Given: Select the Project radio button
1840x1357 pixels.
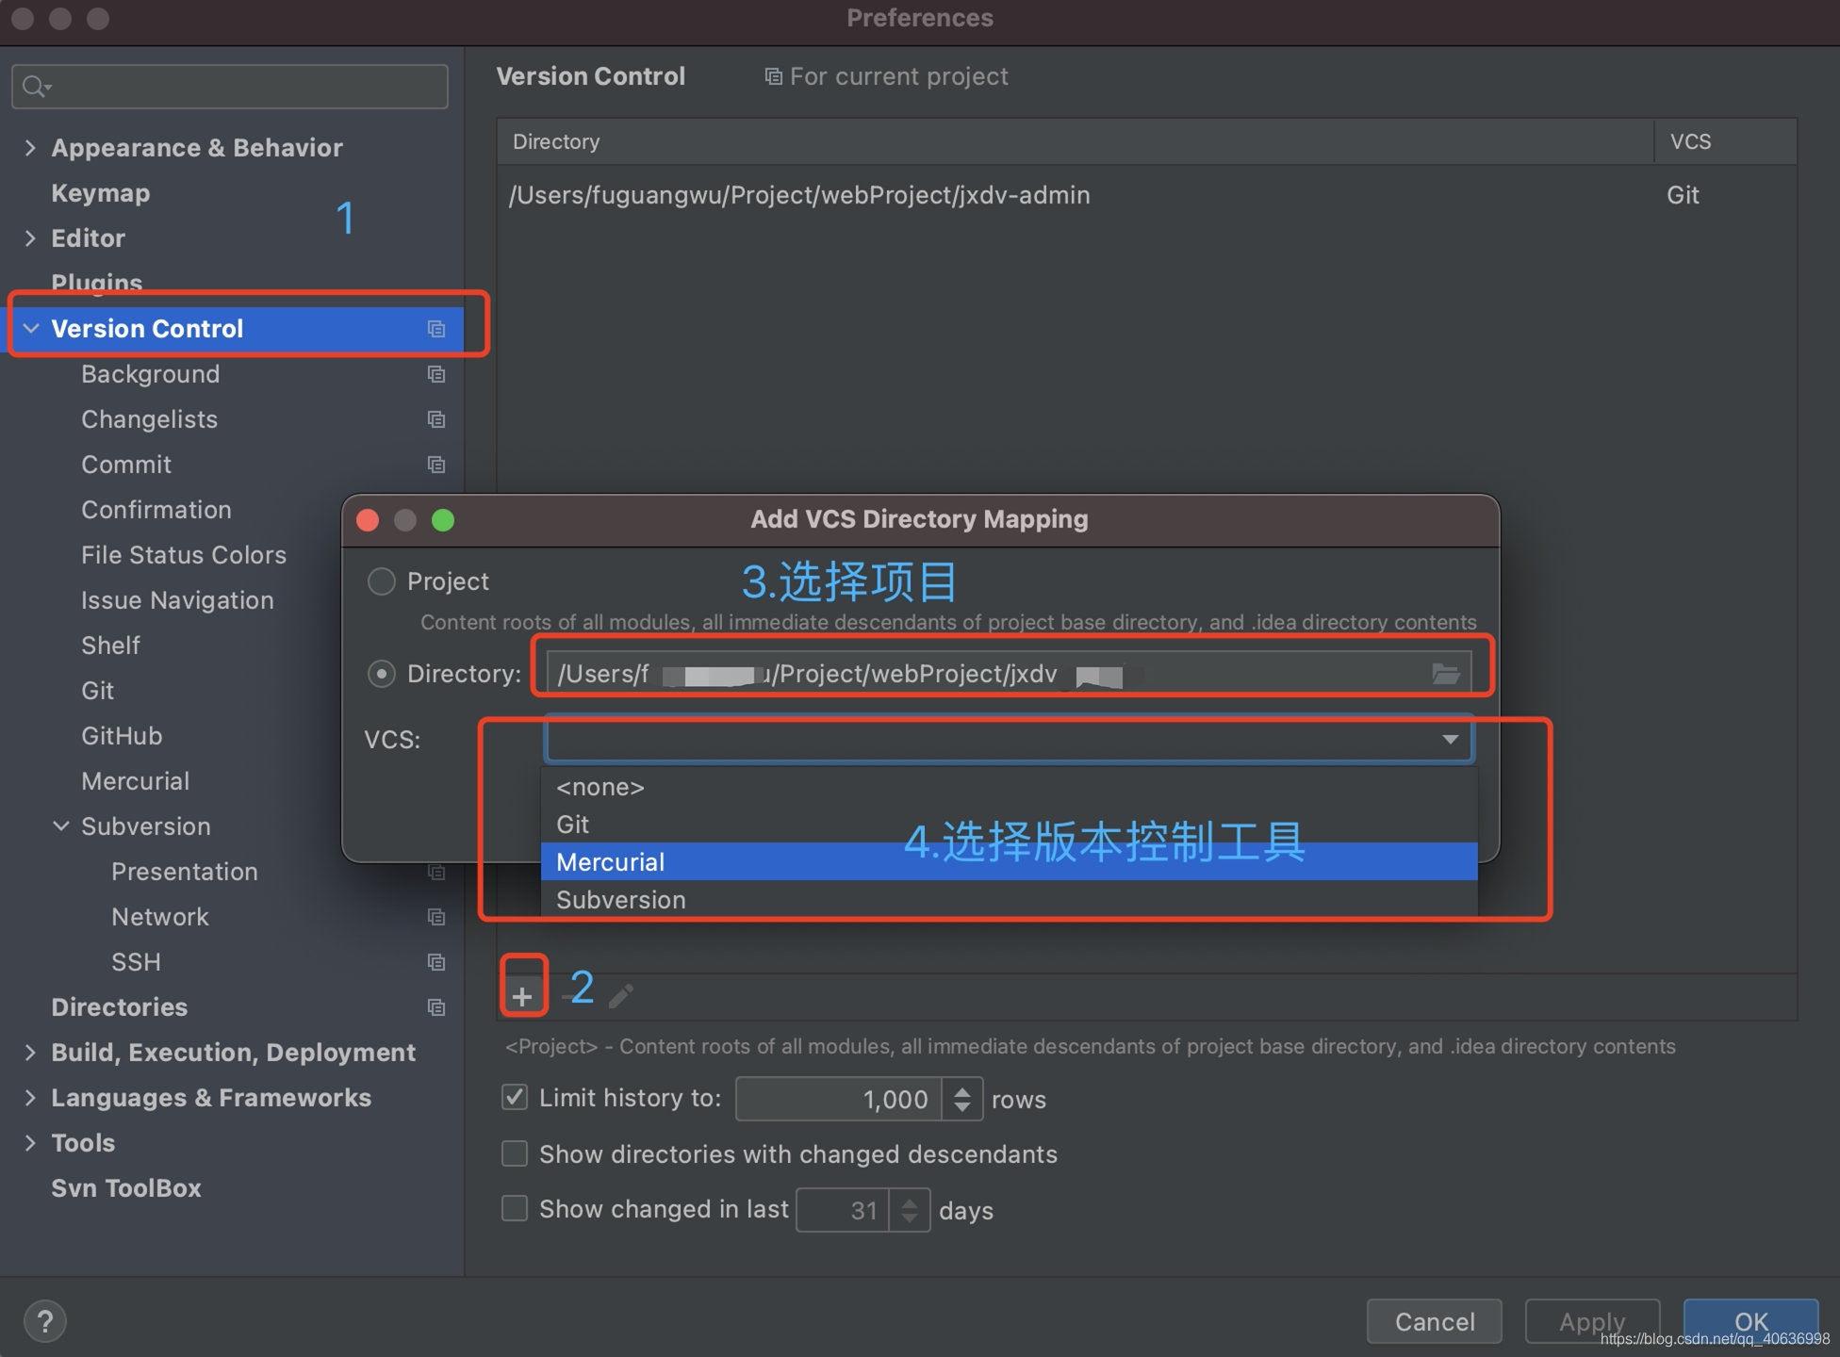Looking at the screenshot, I should click(x=381, y=581).
